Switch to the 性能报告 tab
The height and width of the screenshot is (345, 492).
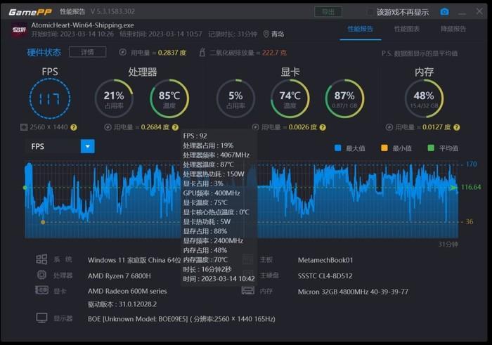tap(360, 30)
